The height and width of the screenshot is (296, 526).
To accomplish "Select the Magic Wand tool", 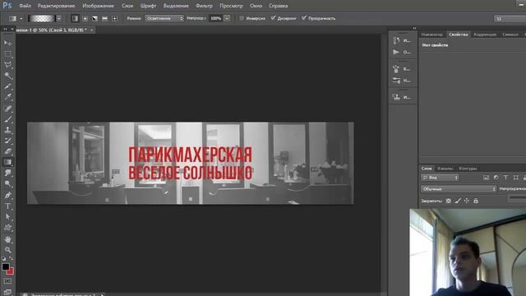I will [7, 76].
